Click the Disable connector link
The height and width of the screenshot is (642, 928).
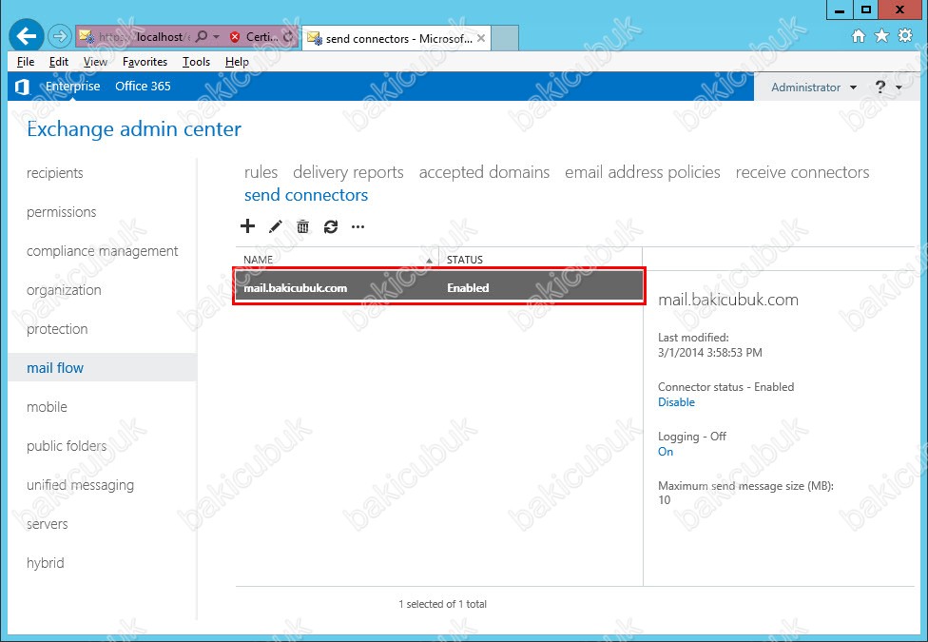(676, 402)
